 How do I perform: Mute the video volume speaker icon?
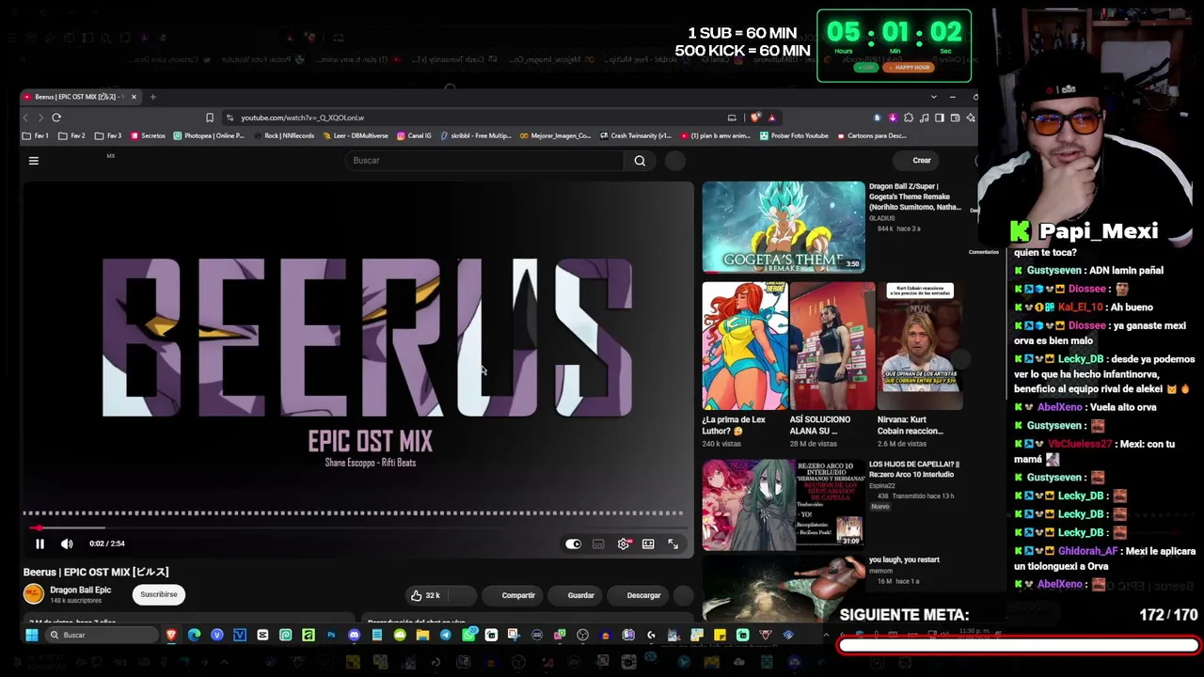pyautogui.click(x=67, y=543)
